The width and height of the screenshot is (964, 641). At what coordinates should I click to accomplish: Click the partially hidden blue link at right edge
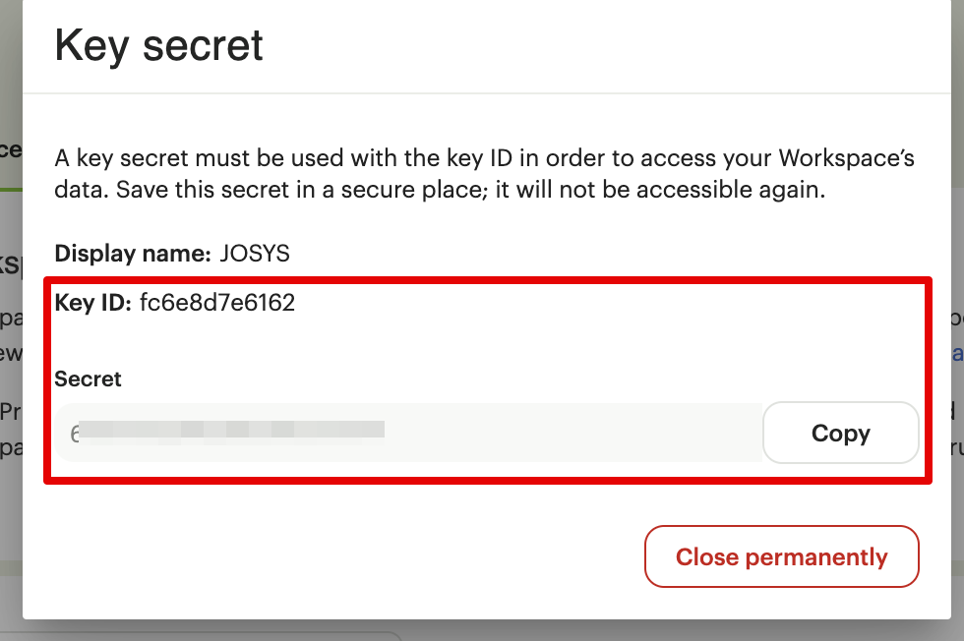(956, 354)
